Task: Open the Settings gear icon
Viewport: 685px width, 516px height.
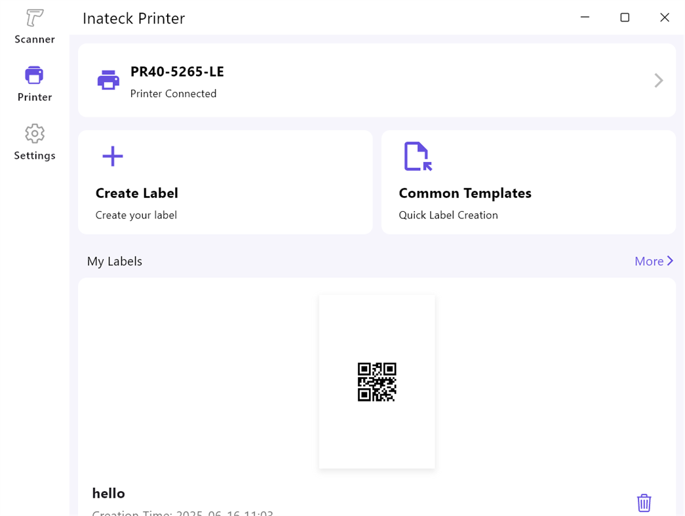Action: tap(35, 133)
